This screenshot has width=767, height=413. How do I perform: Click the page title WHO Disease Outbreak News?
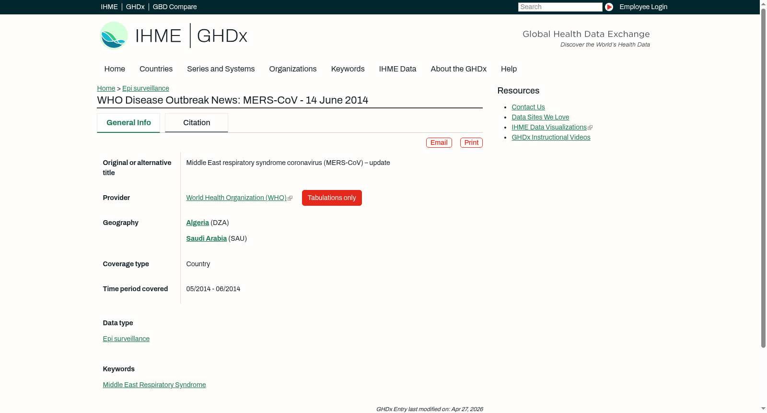233,100
